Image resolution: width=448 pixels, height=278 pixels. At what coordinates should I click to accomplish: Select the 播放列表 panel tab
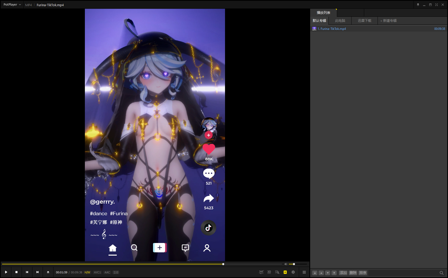[x=324, y=13]
